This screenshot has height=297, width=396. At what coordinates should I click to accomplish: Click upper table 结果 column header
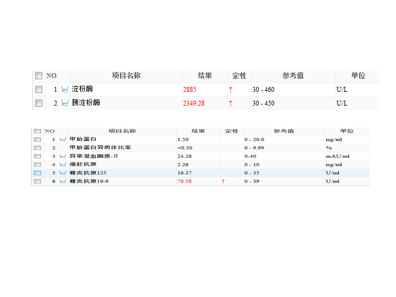(205, 75)
